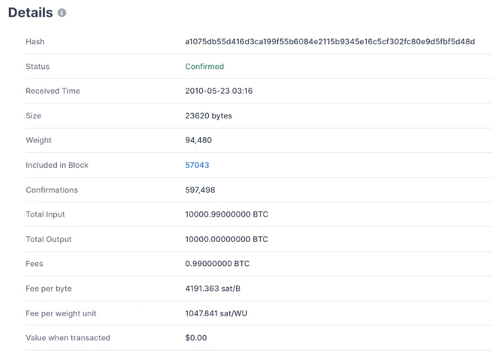
Task: Click the size value 23620 bytes
Action: [x=208, y=116]
